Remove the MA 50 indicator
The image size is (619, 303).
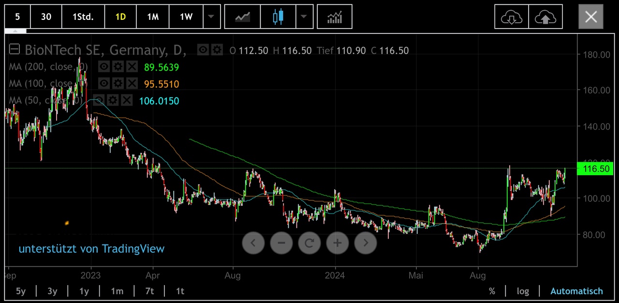[x=126, y=101]
